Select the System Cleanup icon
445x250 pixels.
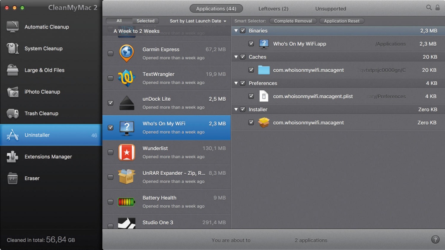[x=13, y=49]
